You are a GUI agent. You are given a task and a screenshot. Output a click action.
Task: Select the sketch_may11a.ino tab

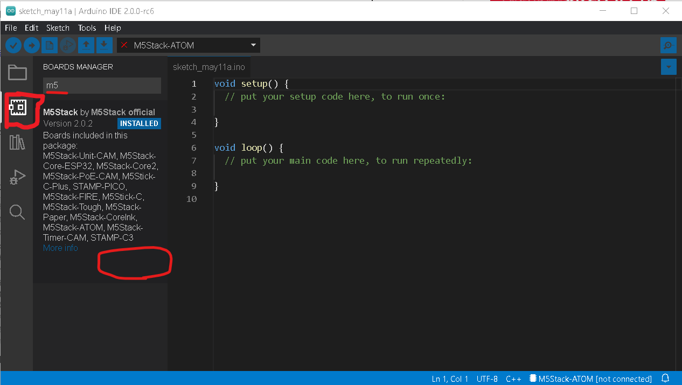click(x=208, y=67)
